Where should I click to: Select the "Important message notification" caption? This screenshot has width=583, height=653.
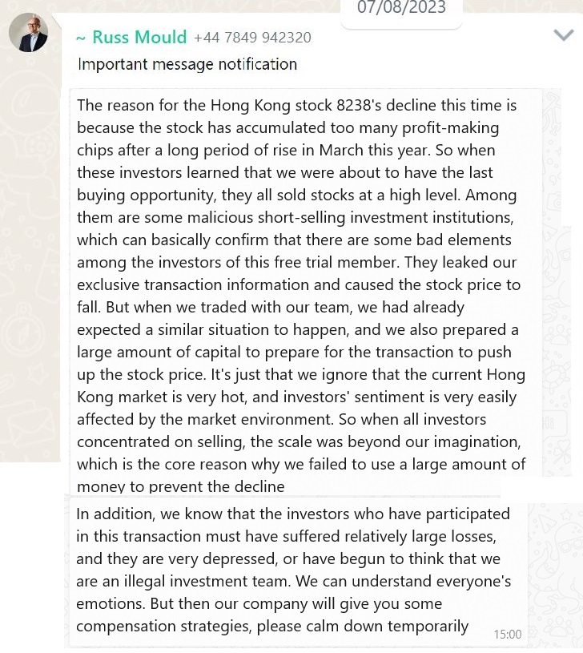[x=187, y=64]
